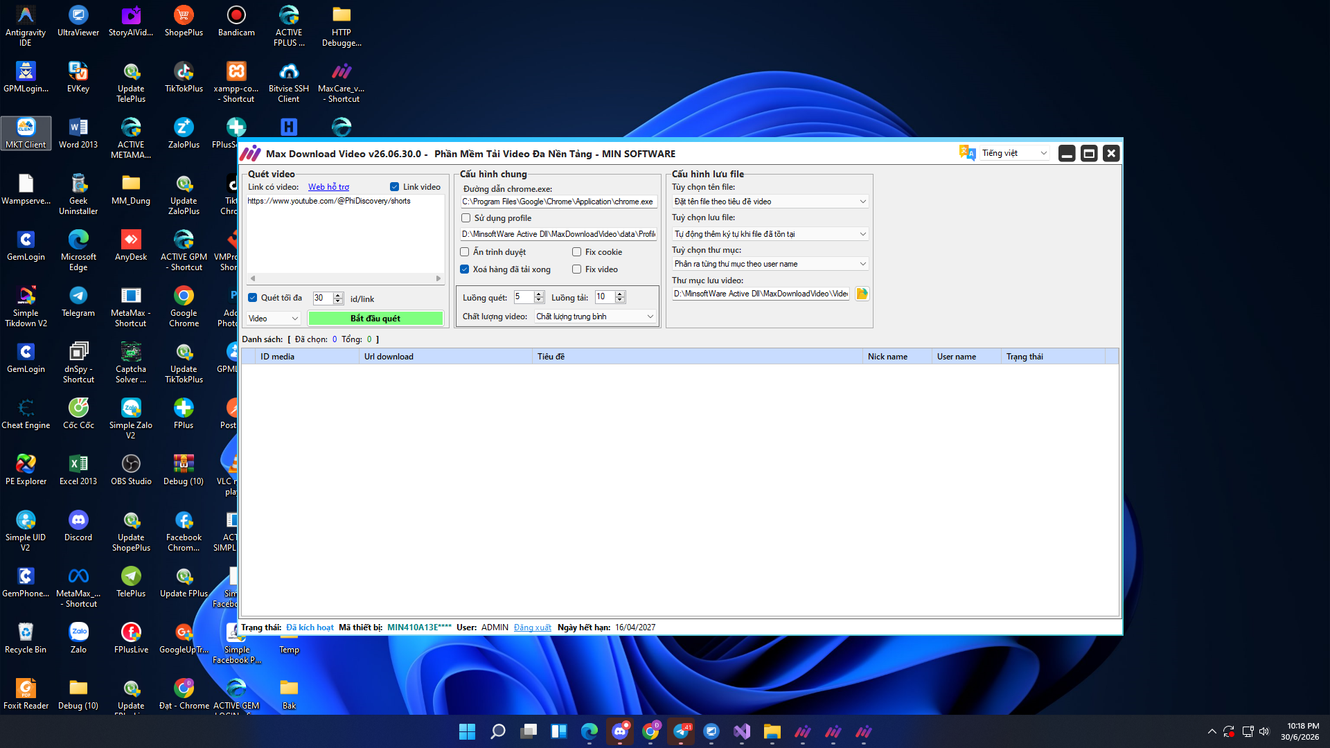Select the Captcha Solver desktop icon
The height and width of the screenshot is (748, 1330).
(131, 363)
